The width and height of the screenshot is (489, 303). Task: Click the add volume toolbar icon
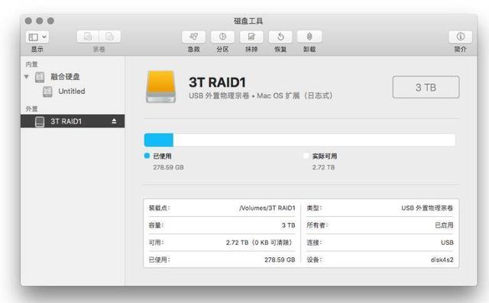(88, 37)
